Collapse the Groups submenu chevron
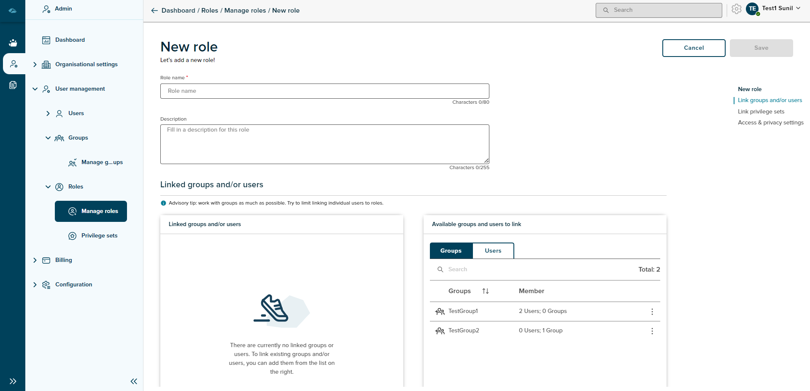The height and width of the screenshot is (391, 810). click(48, 138)
